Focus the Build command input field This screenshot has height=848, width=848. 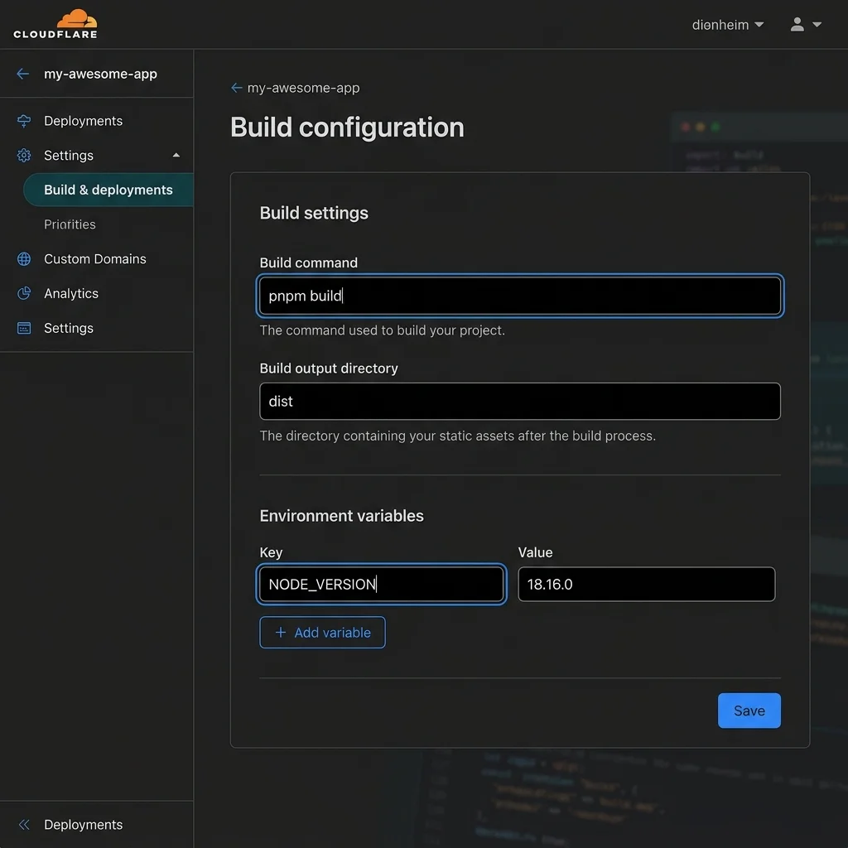tap(520, 296)
